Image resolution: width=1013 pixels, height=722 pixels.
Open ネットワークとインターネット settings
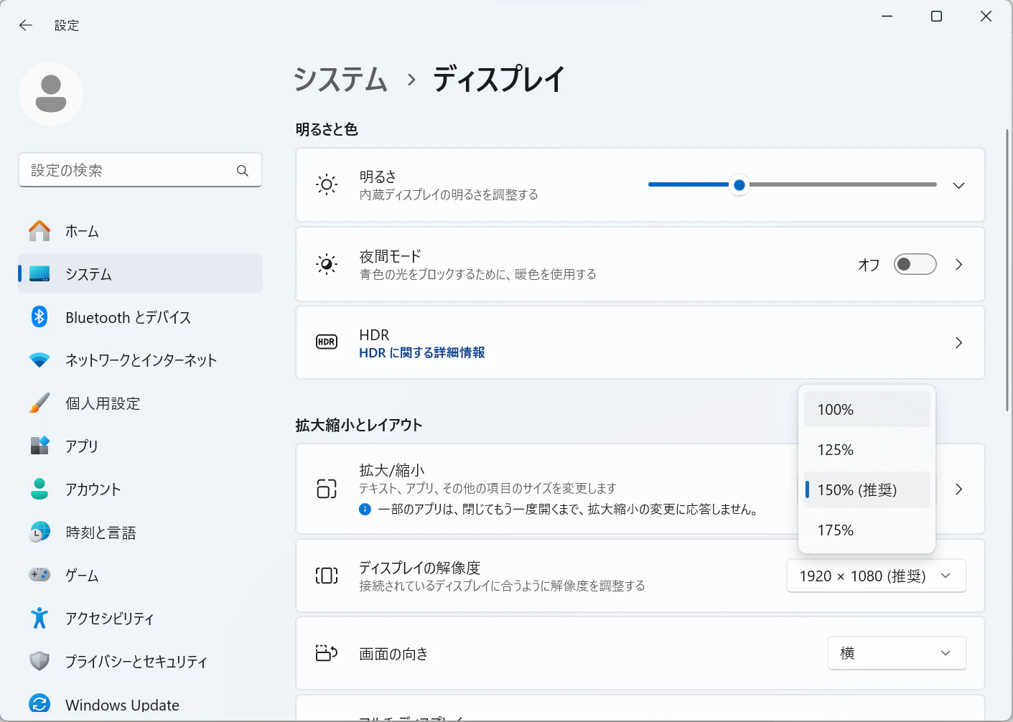click(140, 360)
